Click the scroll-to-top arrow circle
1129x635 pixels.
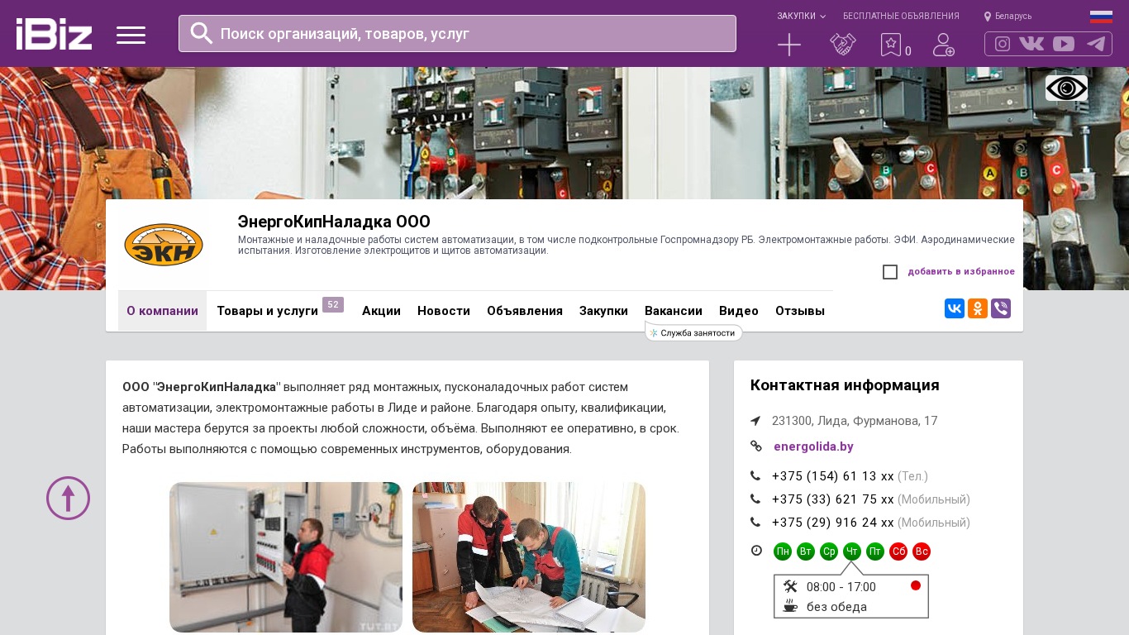(x=68, y=498)
